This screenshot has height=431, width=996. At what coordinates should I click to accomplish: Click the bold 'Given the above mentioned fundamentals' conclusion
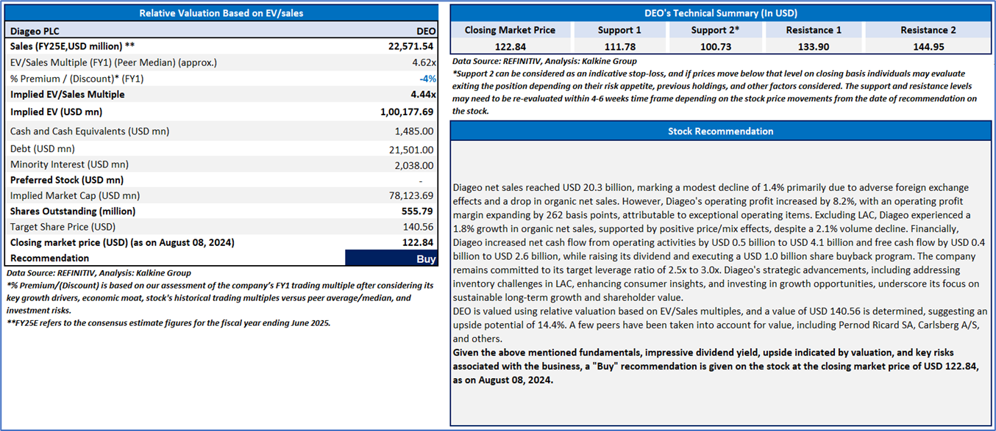click(x=716, y=366)
